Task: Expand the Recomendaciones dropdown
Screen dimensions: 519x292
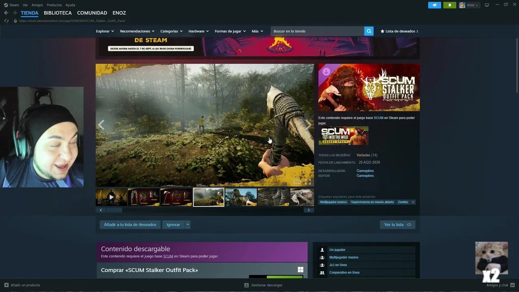Action: [x=137, y=31]
